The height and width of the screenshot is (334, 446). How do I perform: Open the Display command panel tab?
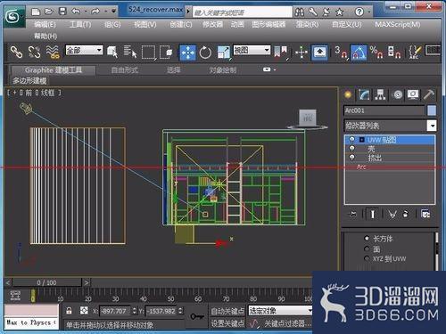413,95
